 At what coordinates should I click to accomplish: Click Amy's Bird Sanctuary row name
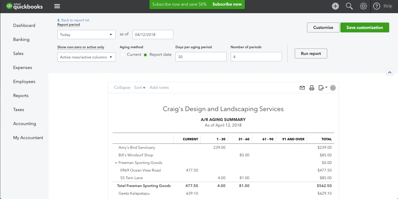click(137, 148)
